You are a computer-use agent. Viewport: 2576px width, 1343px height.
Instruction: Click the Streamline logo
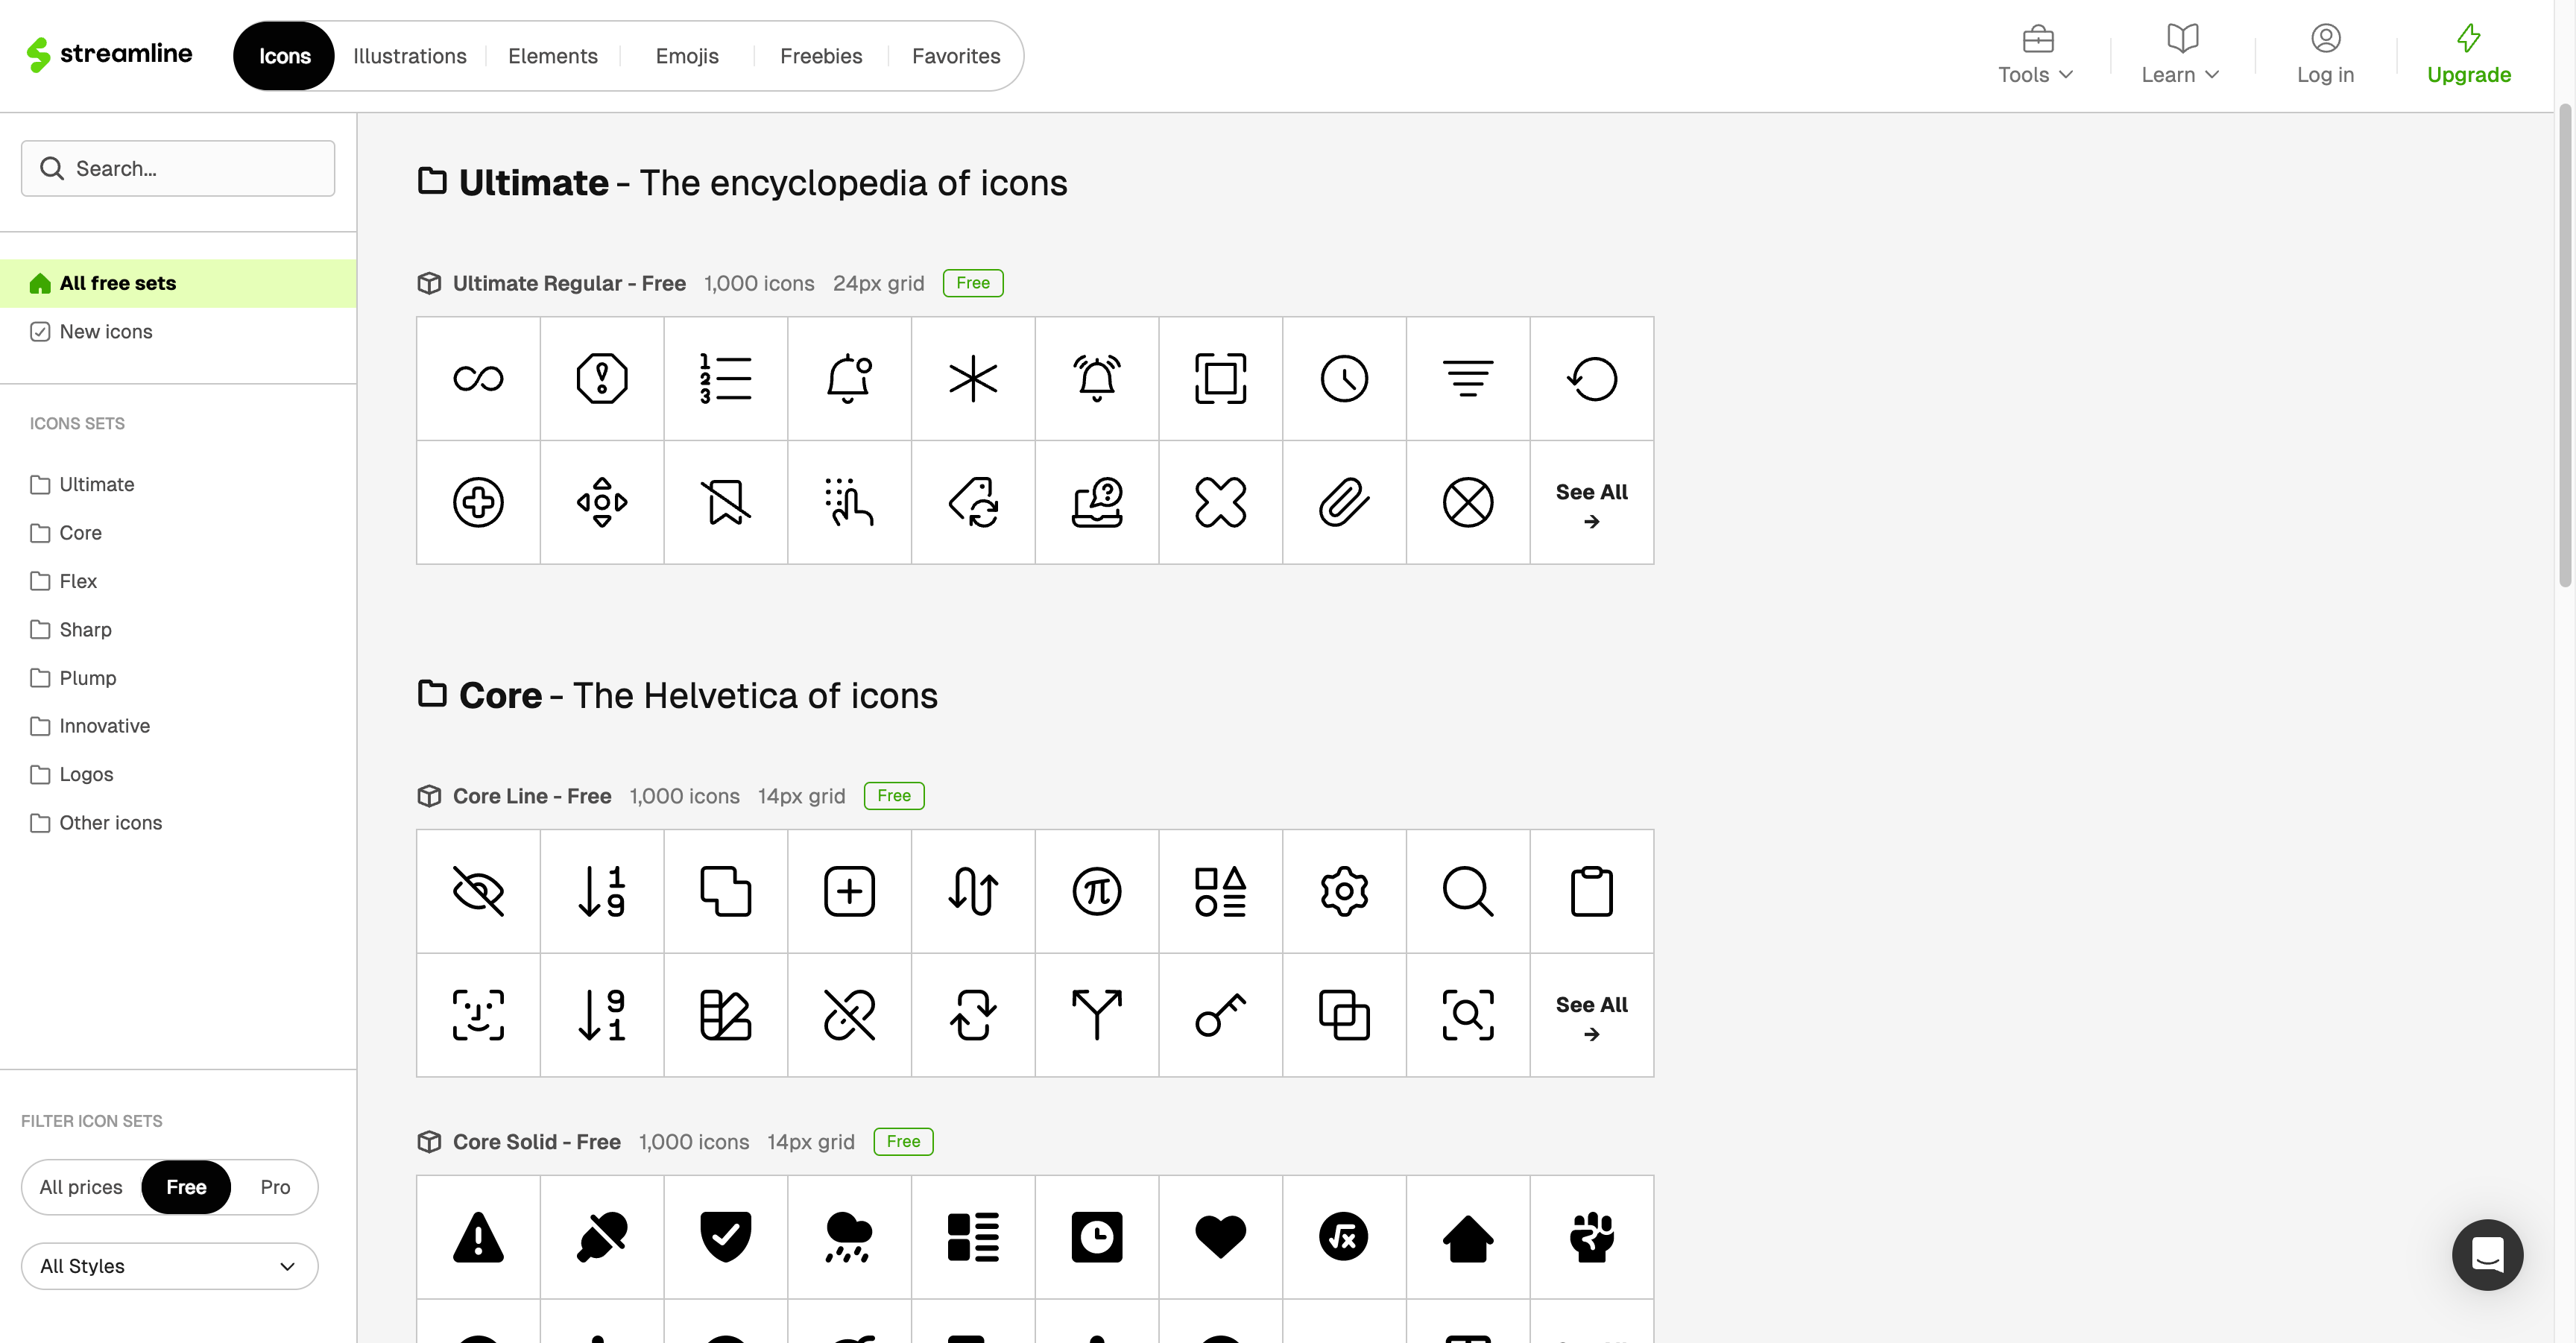point(109,54)
